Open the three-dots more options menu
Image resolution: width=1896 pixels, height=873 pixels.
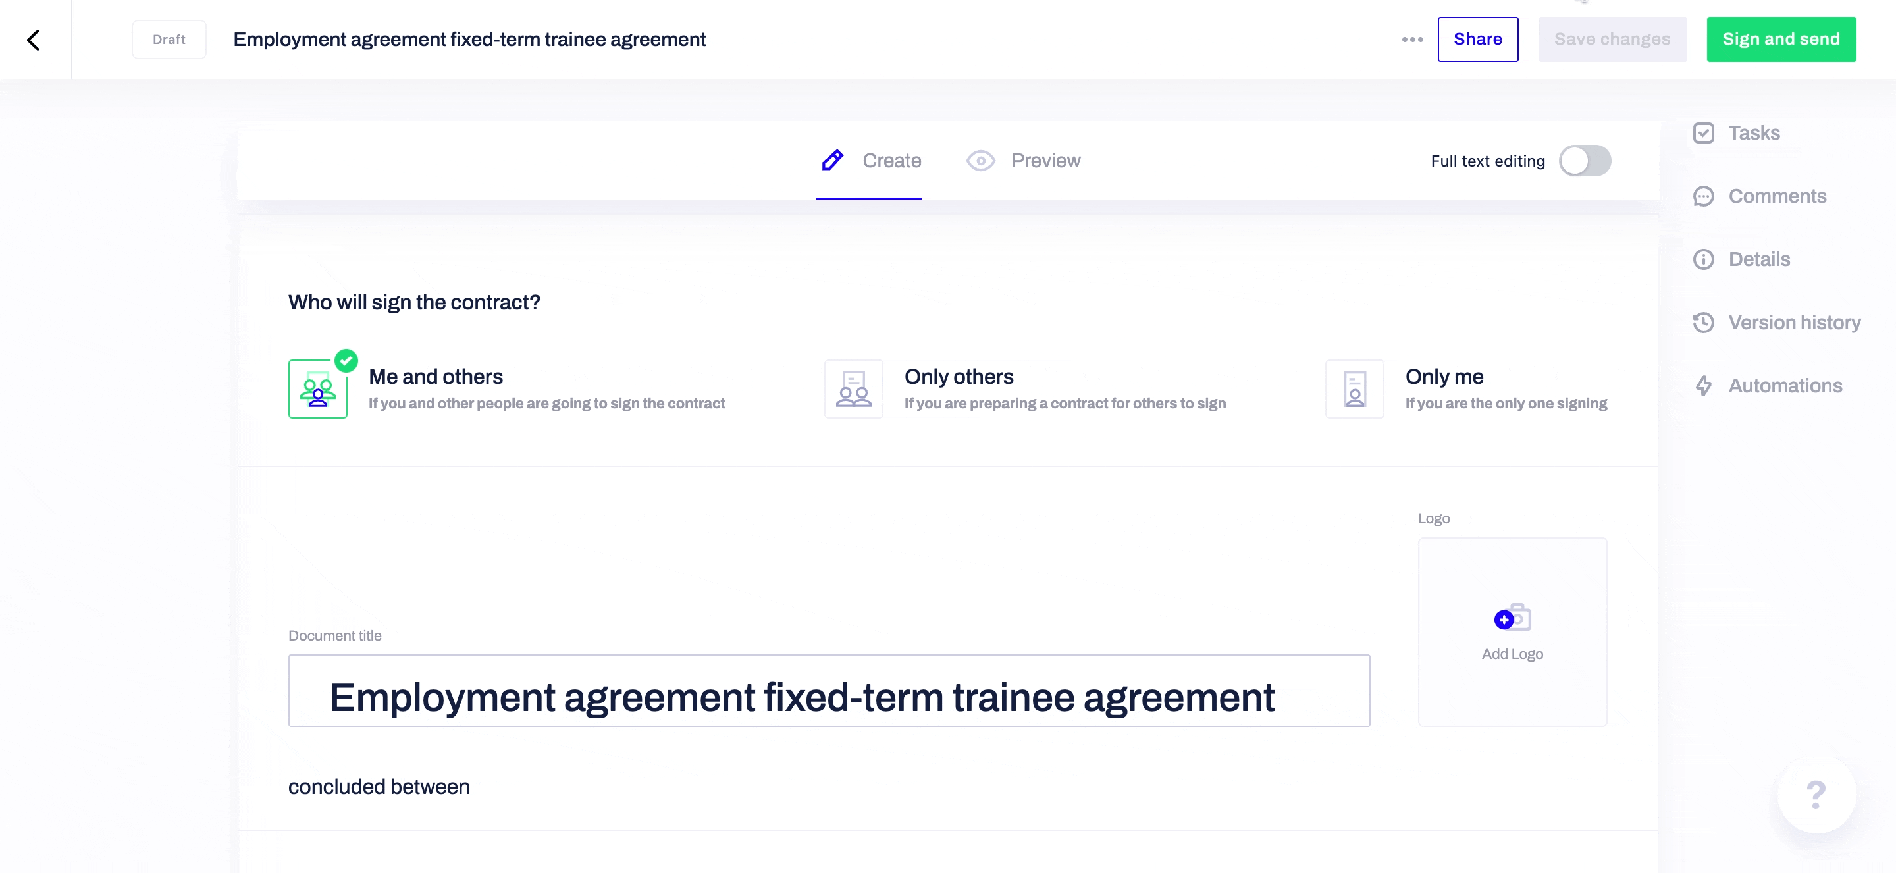tap(1411, 40)
